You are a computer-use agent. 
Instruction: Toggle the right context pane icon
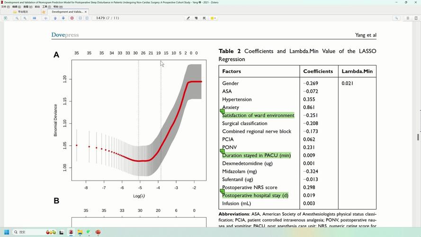pos(416,18)
